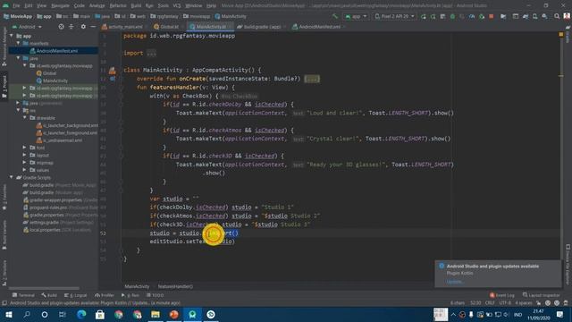Click the Run app icon in toolbar
Screen dimensions: 572x322
coord(424,16)
